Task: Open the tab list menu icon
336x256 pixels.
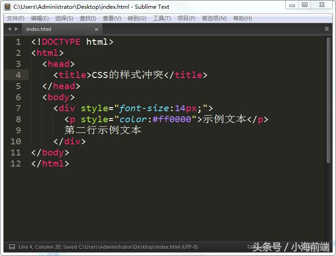Action: click(327, 29)
